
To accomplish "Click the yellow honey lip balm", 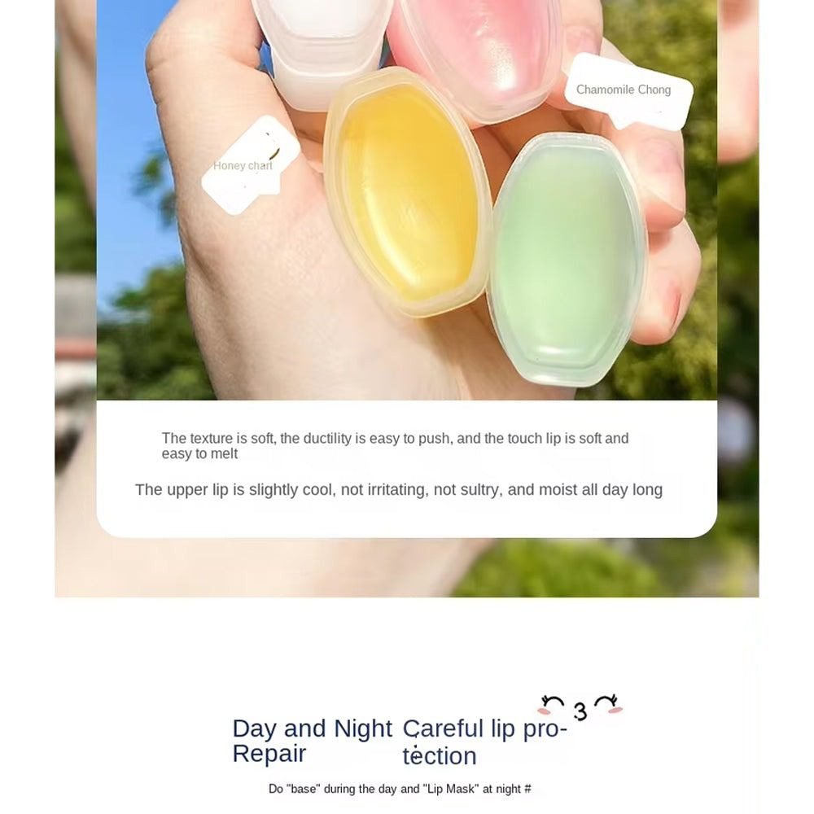I will 408,192.
